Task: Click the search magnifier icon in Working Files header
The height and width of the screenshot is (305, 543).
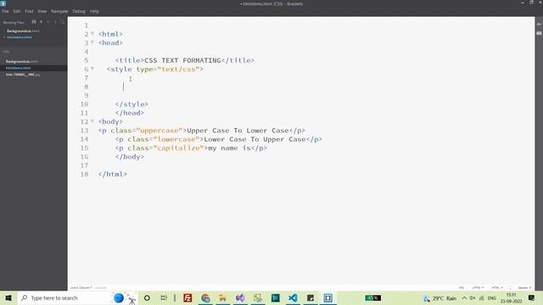Action: [x=62, y=22]
